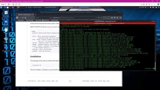Open the notifications bell in Kali panel
This screenshot has width=160, height=90.
pyautogui.click(x=150, y=7)
